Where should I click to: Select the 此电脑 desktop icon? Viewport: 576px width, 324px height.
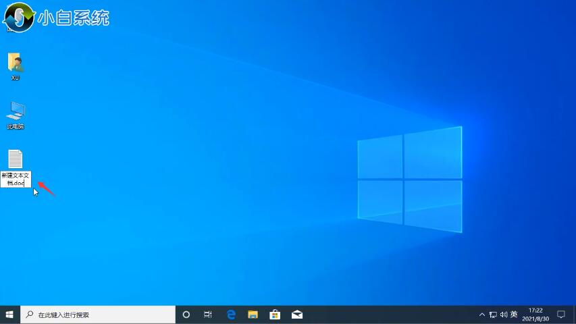coord(15,112)
